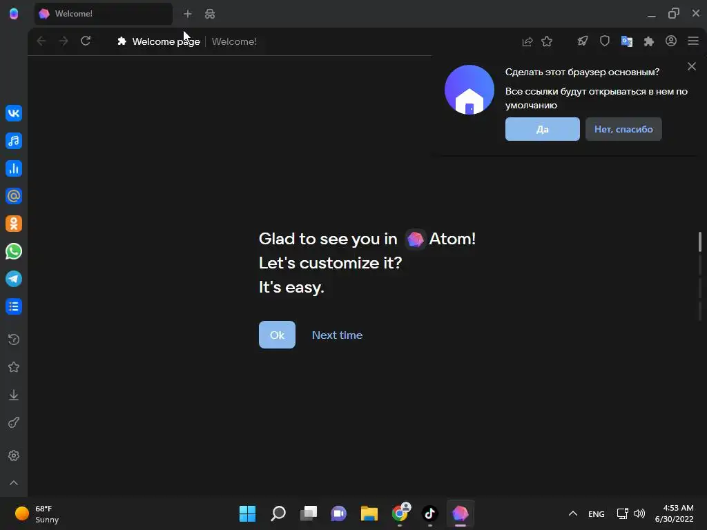The image size is (707, 530).
Task: Go forward to the next page
Action: 64,41
